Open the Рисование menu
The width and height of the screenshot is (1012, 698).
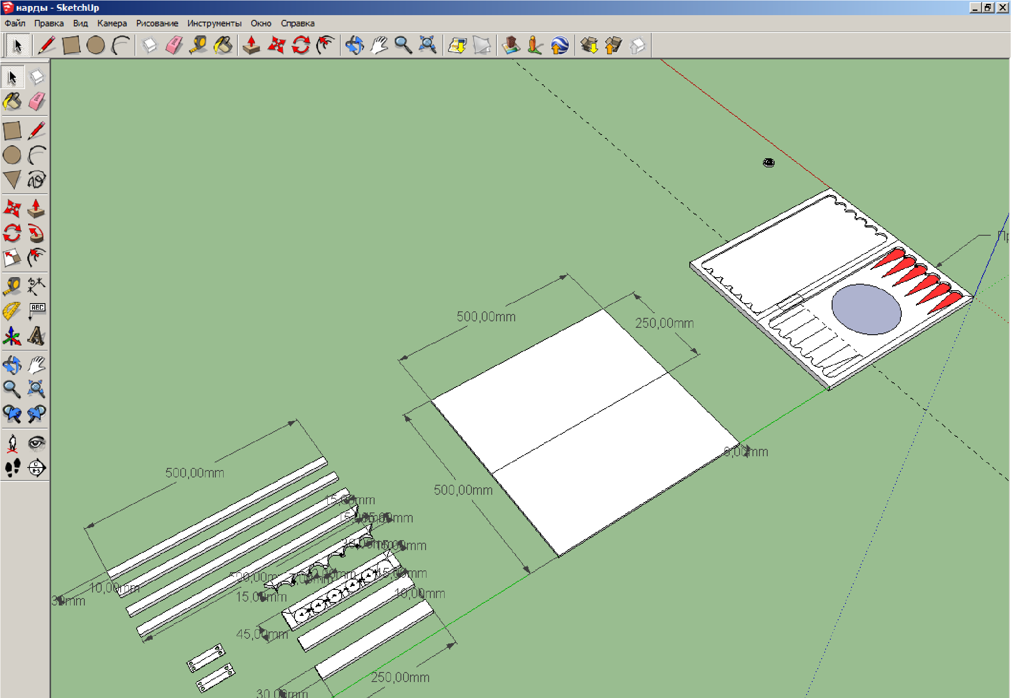pyautogui.click(x=157, y=23)
